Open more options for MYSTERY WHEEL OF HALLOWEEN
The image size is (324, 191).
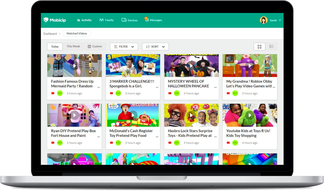click(215, 87)
